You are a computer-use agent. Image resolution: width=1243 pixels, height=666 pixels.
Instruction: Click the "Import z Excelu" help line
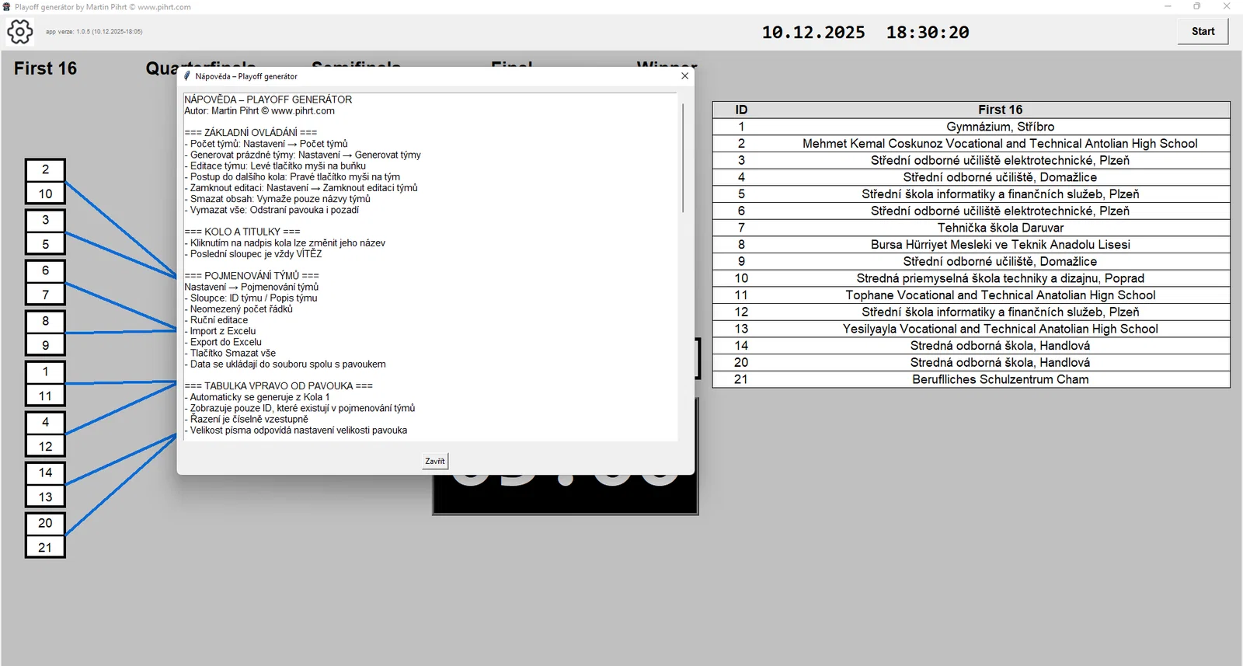[x=220, y=331]
